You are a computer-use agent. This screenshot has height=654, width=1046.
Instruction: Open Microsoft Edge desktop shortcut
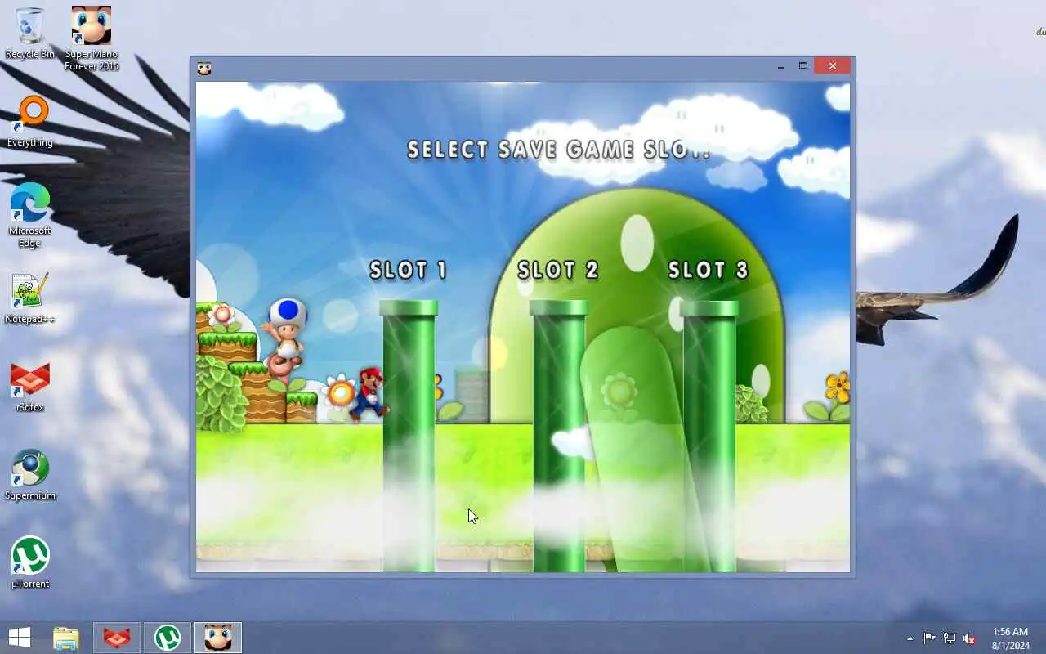(30, 215)
